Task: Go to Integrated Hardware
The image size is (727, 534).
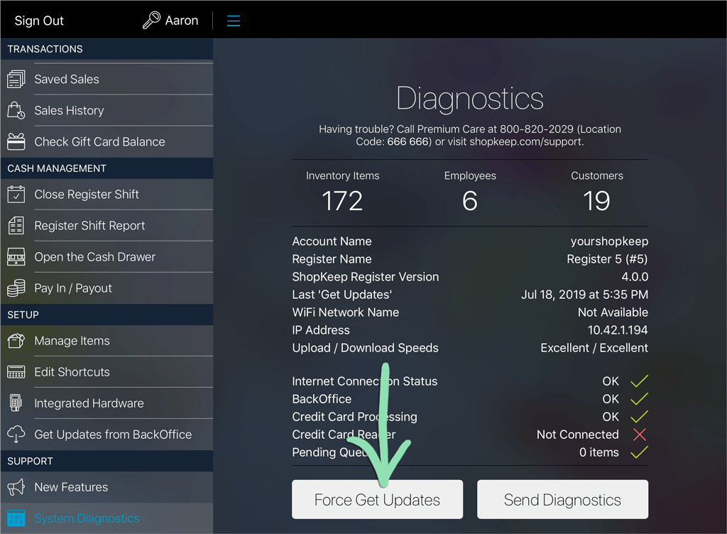Action: pos(107,403)
